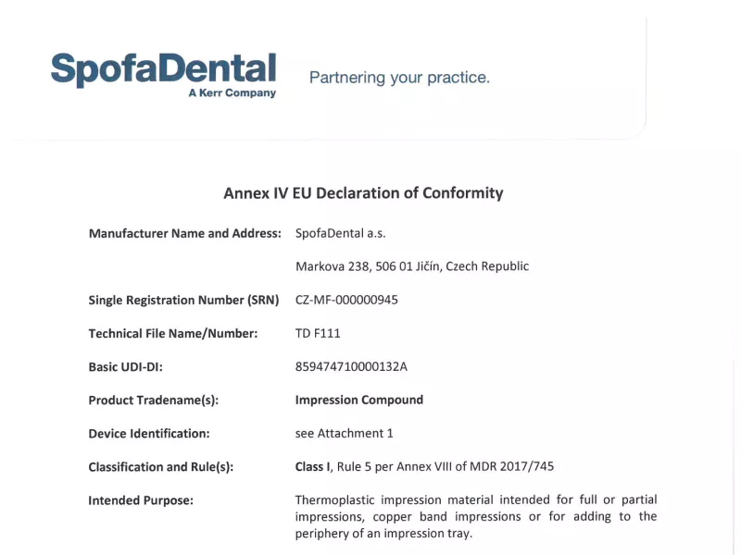The image size is (741, 555).
Task: Click the "Basic UDI-DI" label
Action: [x=125, y=366]
